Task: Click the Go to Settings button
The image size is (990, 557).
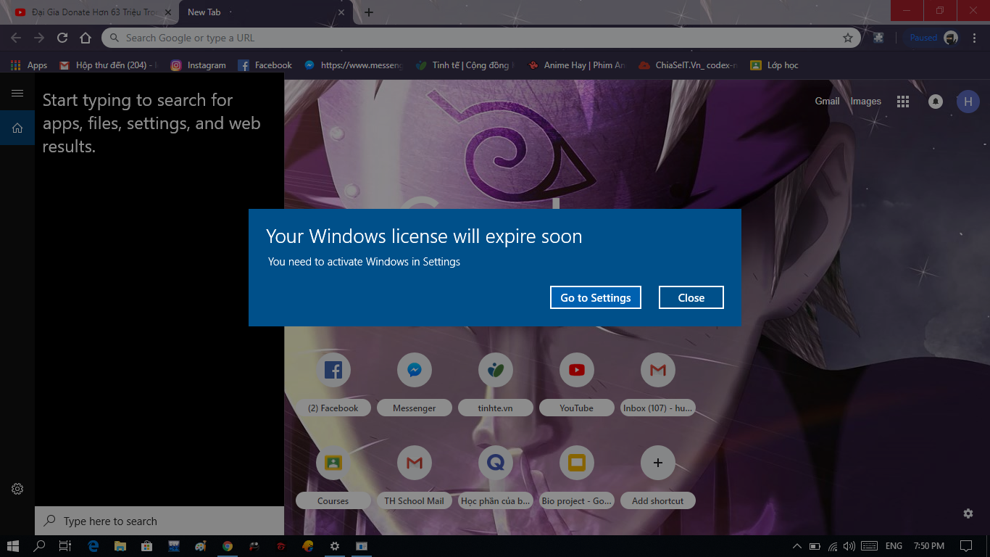Action: [596, 297]
